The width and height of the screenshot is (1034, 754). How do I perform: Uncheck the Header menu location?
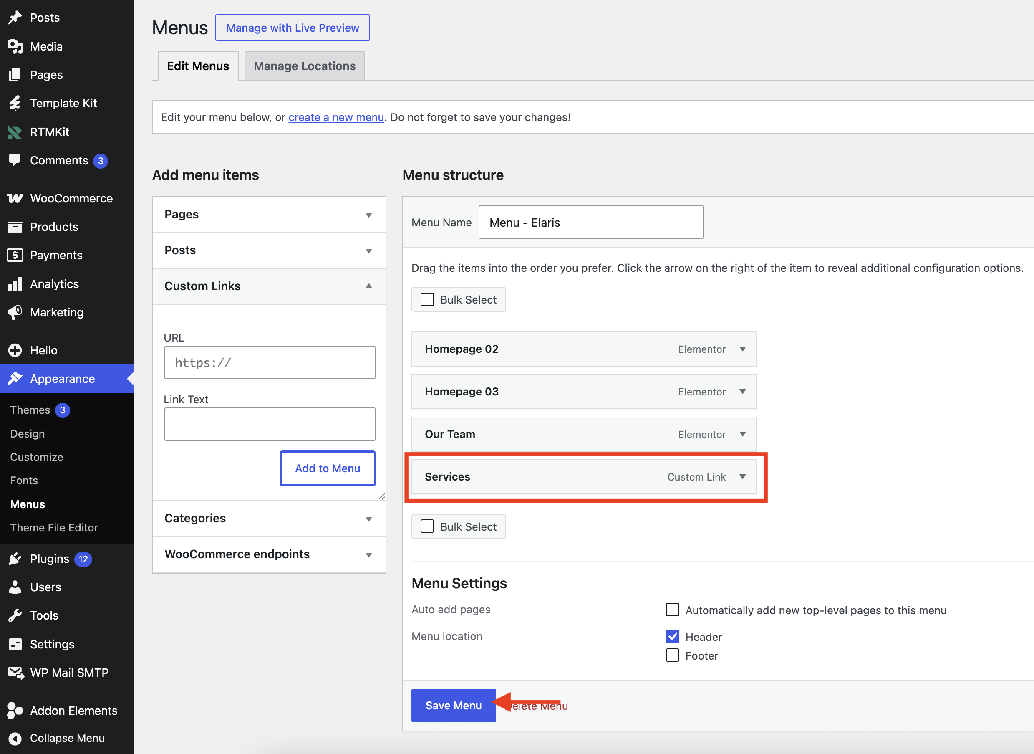click(x=672, y=636)
